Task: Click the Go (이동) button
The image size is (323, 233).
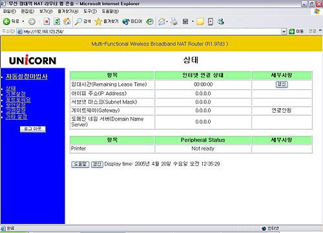Action: pos(297,32)
